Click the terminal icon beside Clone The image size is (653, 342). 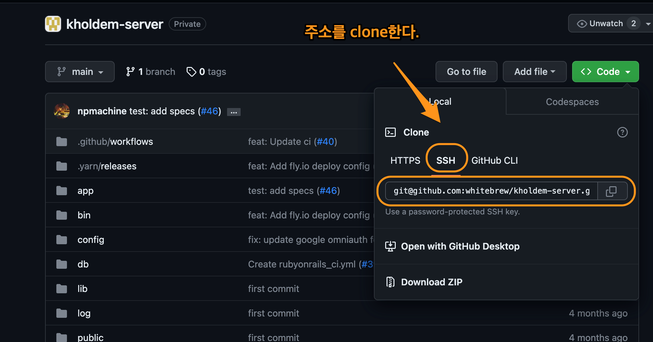391,132
